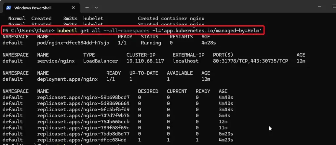Open the new tab profile dropdown
The width and height of the screenshot is (336, 145).
click(96, 8)
